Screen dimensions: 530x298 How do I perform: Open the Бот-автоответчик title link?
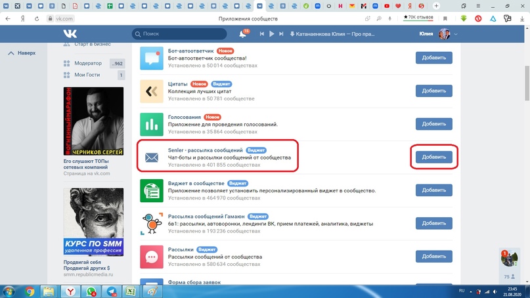[190, 51]
